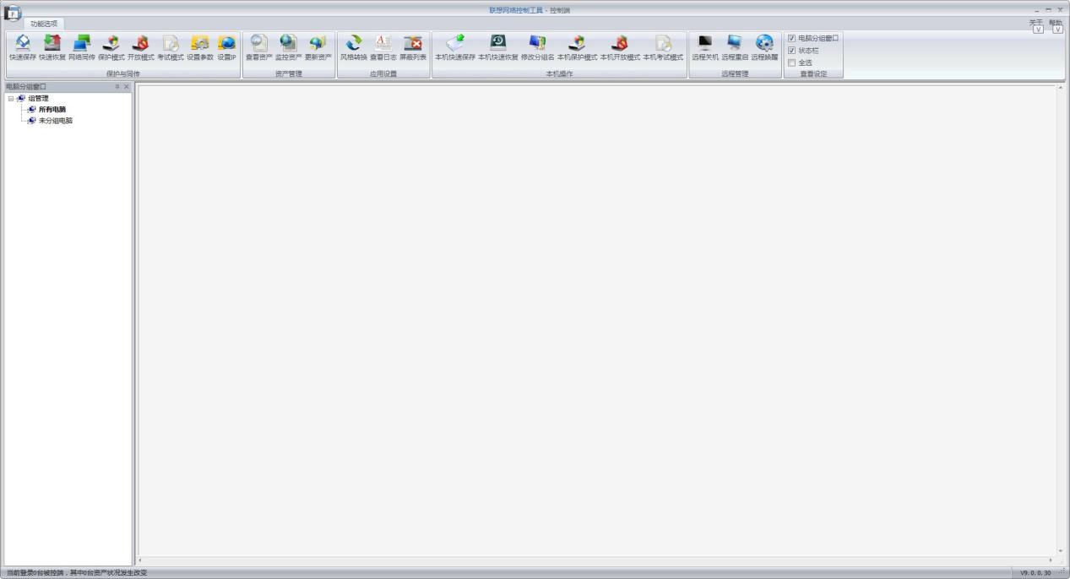Screen dimensions: 1070x579
Task: Click the 应用设置 group label
Action: coord(383,74)
